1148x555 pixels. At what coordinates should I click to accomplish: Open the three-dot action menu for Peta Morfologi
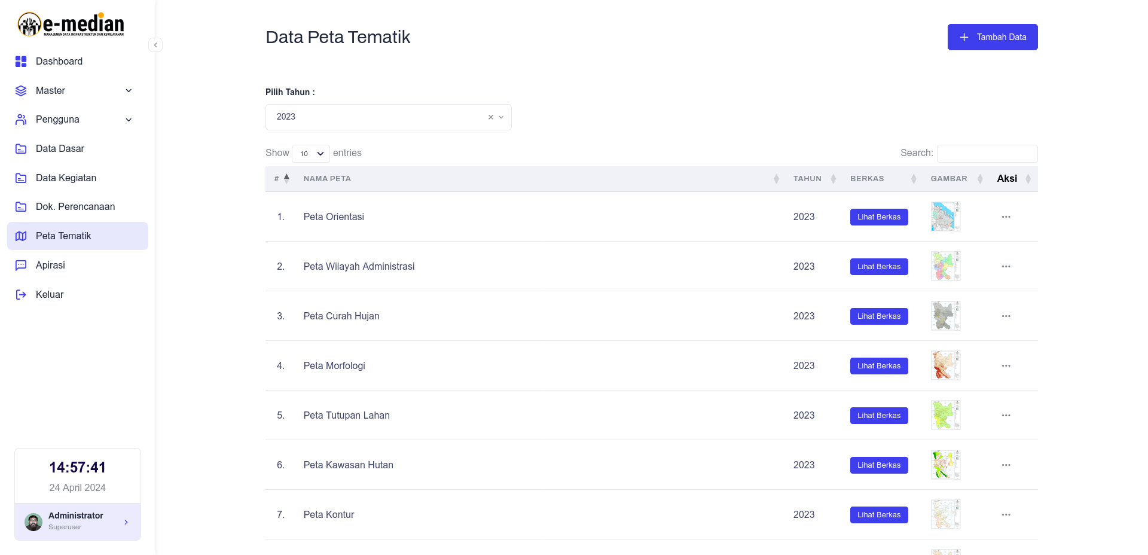tap(1006, 366)
